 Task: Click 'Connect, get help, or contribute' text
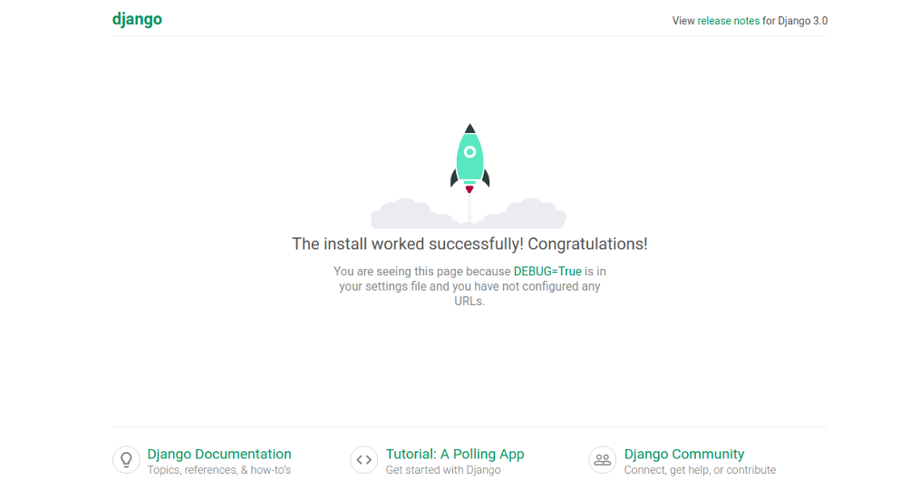[x=700, y=470]
